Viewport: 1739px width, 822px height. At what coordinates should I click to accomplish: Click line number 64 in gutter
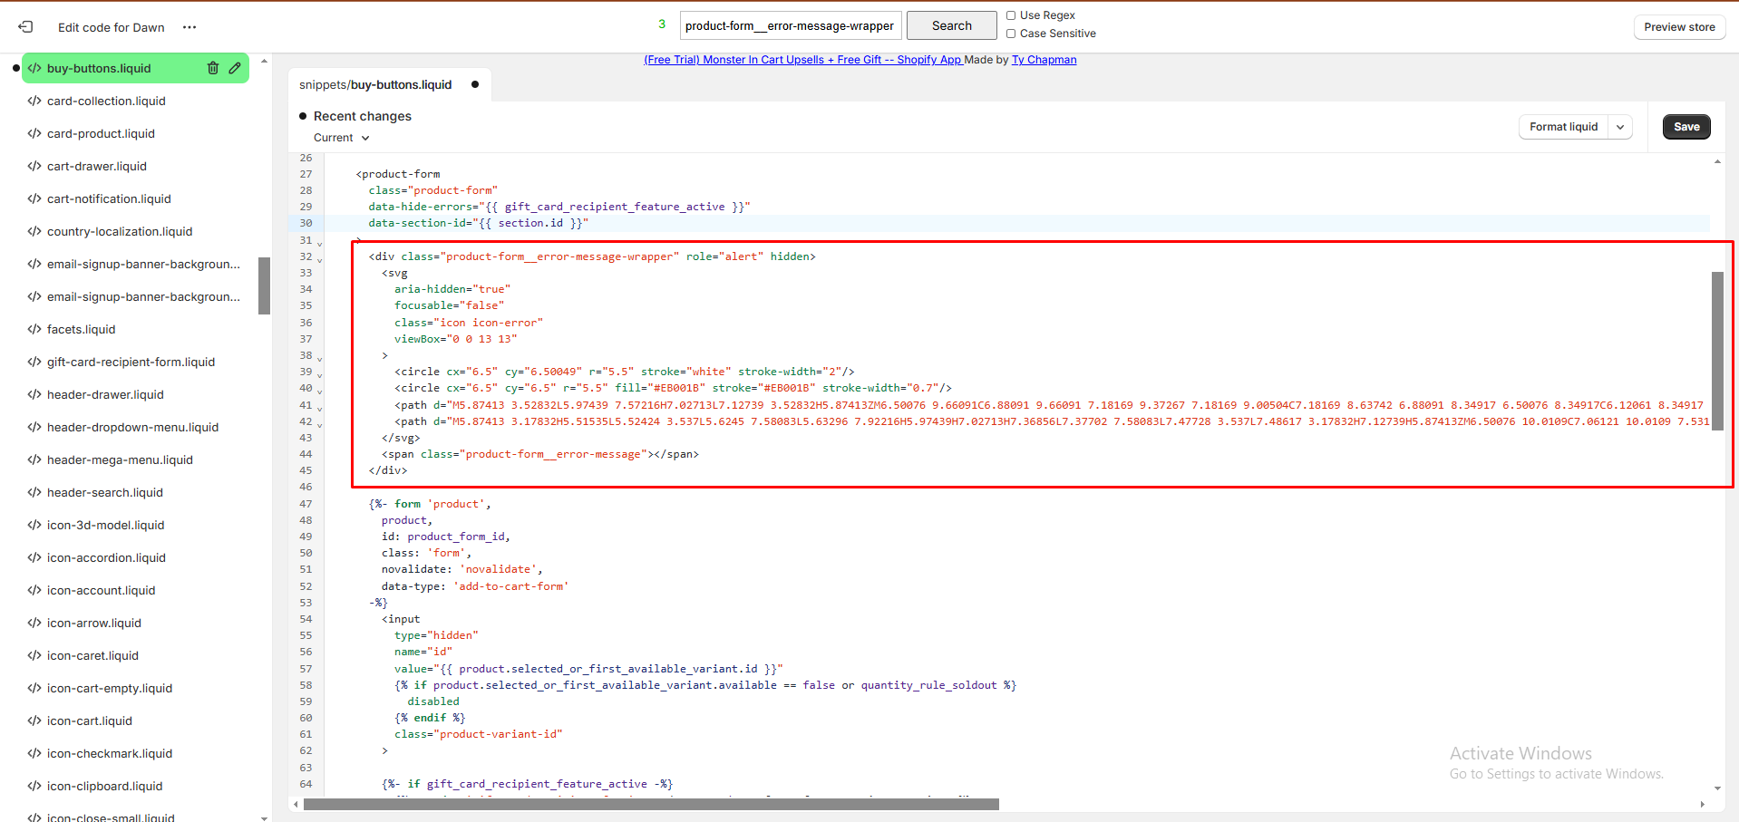(306, 784)
